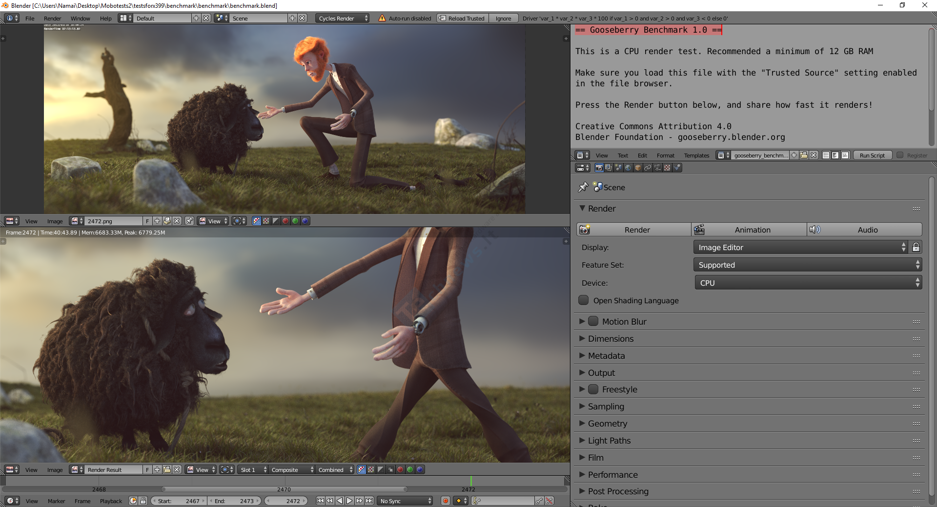Toggle syntax highlighting in text editor

click(x=845, y=155)
